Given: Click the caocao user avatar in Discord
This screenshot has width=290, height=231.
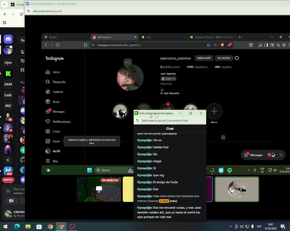Looking at the screenshot, I should click(x=8, y=213).
